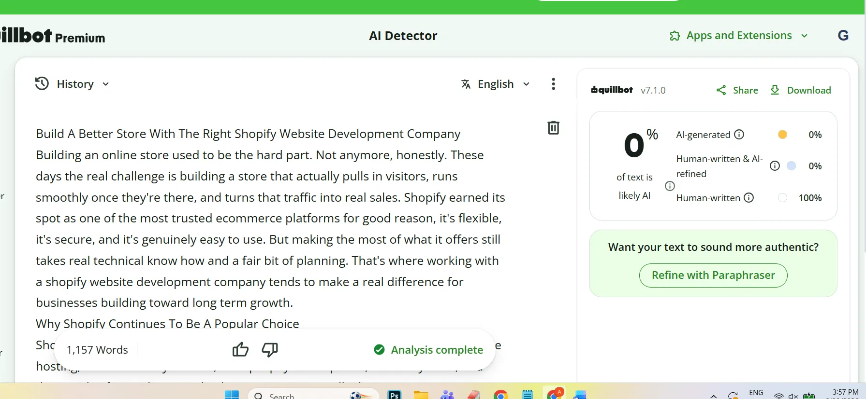Open the G account avatar
866x399 pixels.
[x=843, y=35]
